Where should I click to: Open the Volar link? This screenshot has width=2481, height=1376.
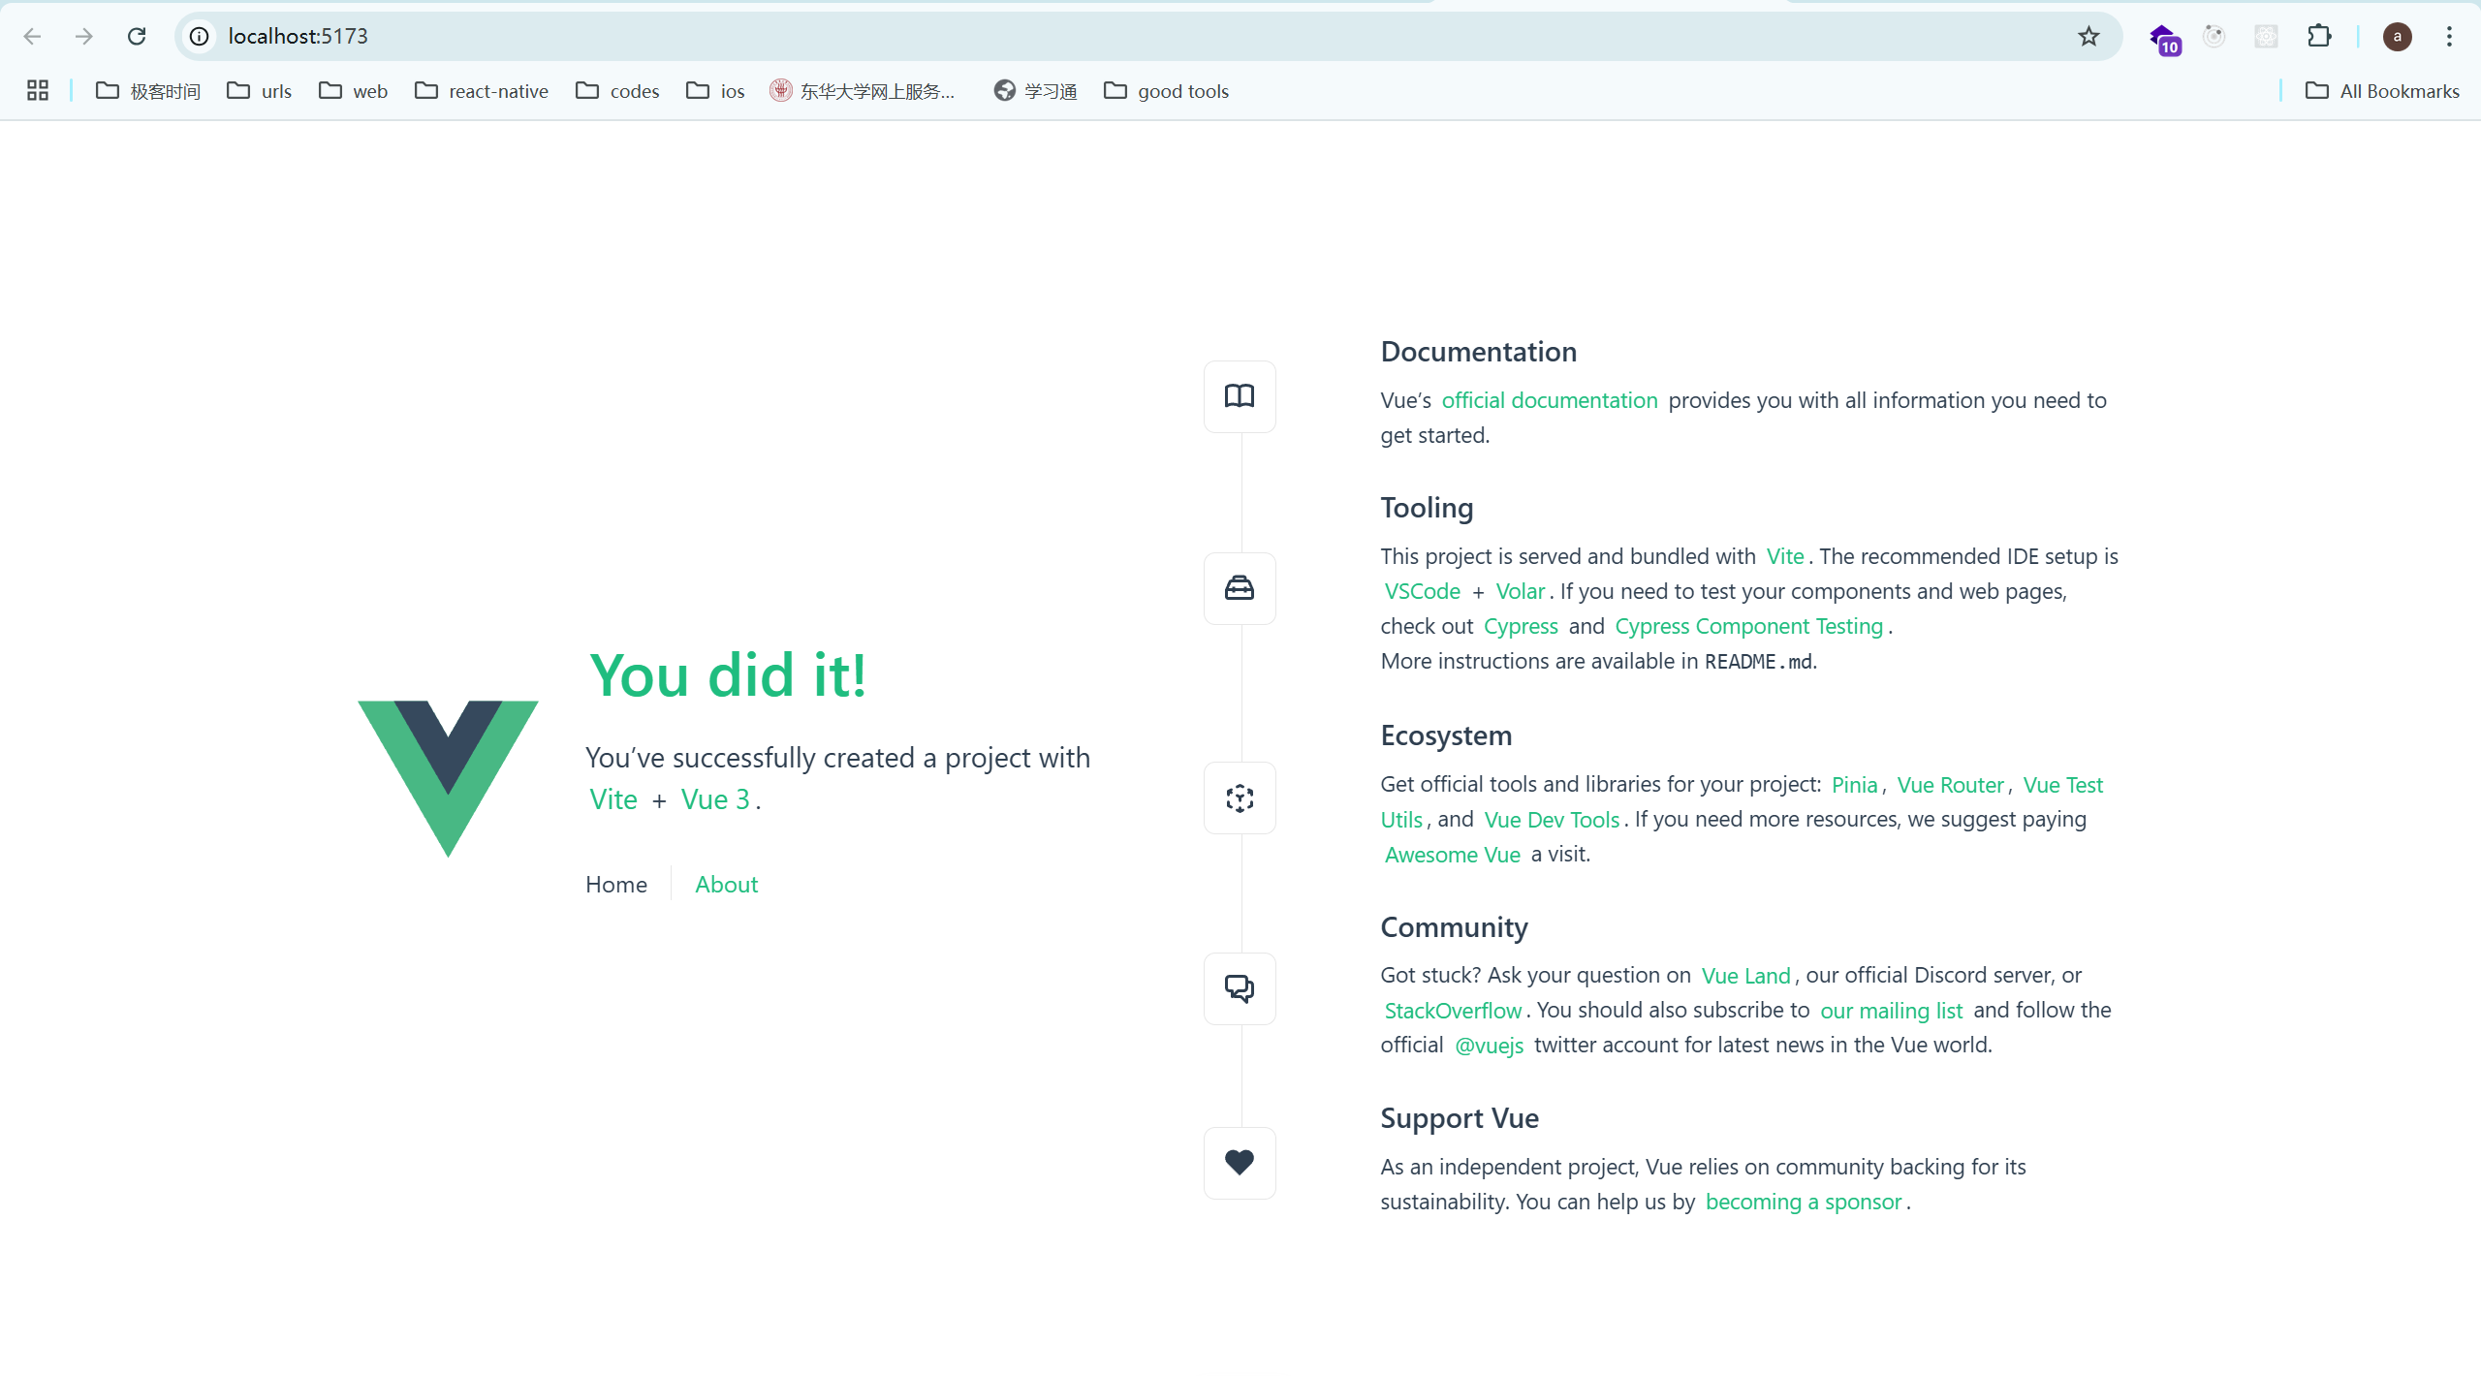tap(1521, 591)
